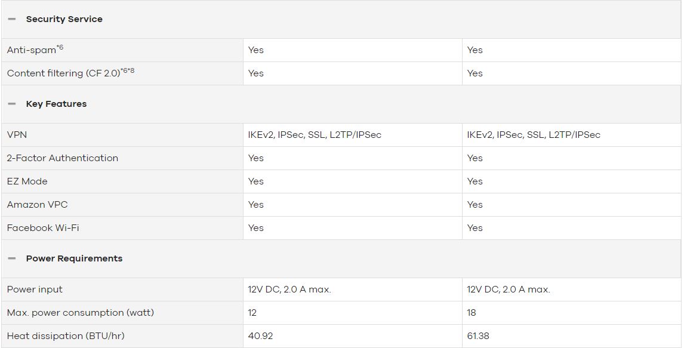Click the Power input row label

pyautogui.click(x=35, y=290)
